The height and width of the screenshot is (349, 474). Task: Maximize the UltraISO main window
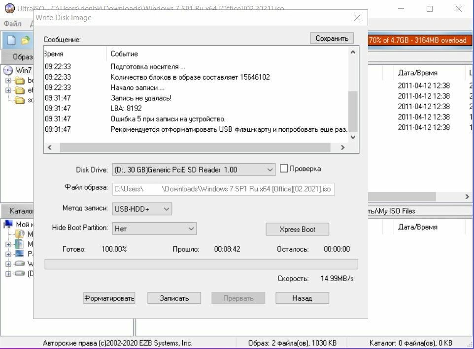[429, 9]
